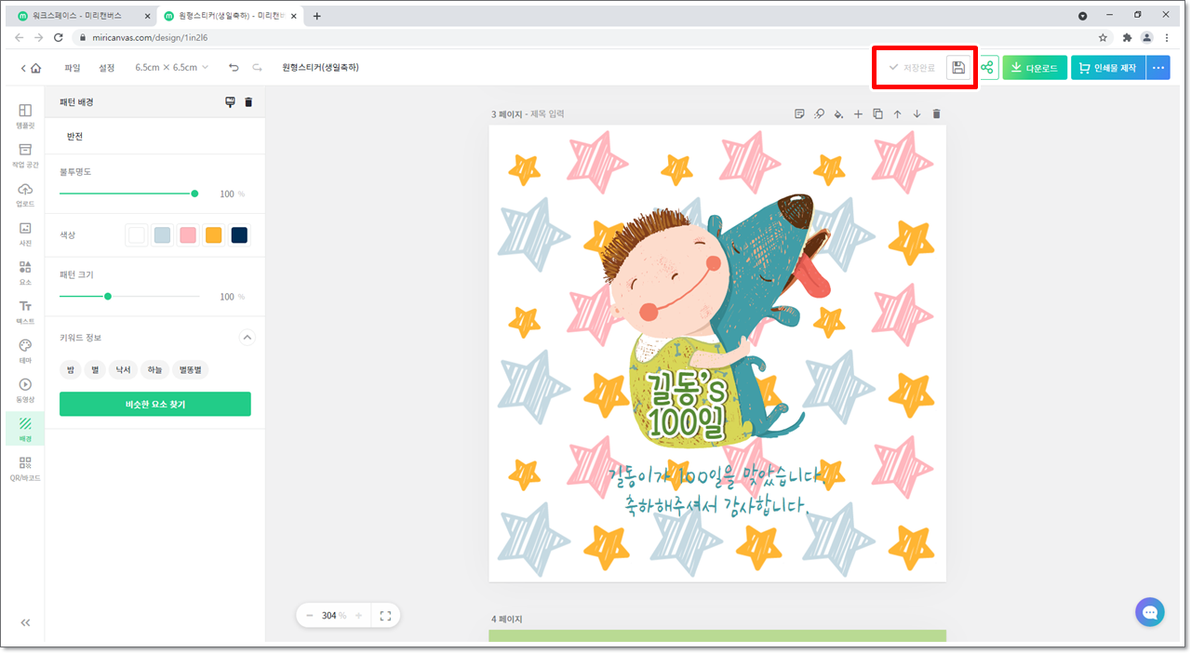Click the 반전 flip button
This screenshot has height=653, width=1191.
[75, 137]
